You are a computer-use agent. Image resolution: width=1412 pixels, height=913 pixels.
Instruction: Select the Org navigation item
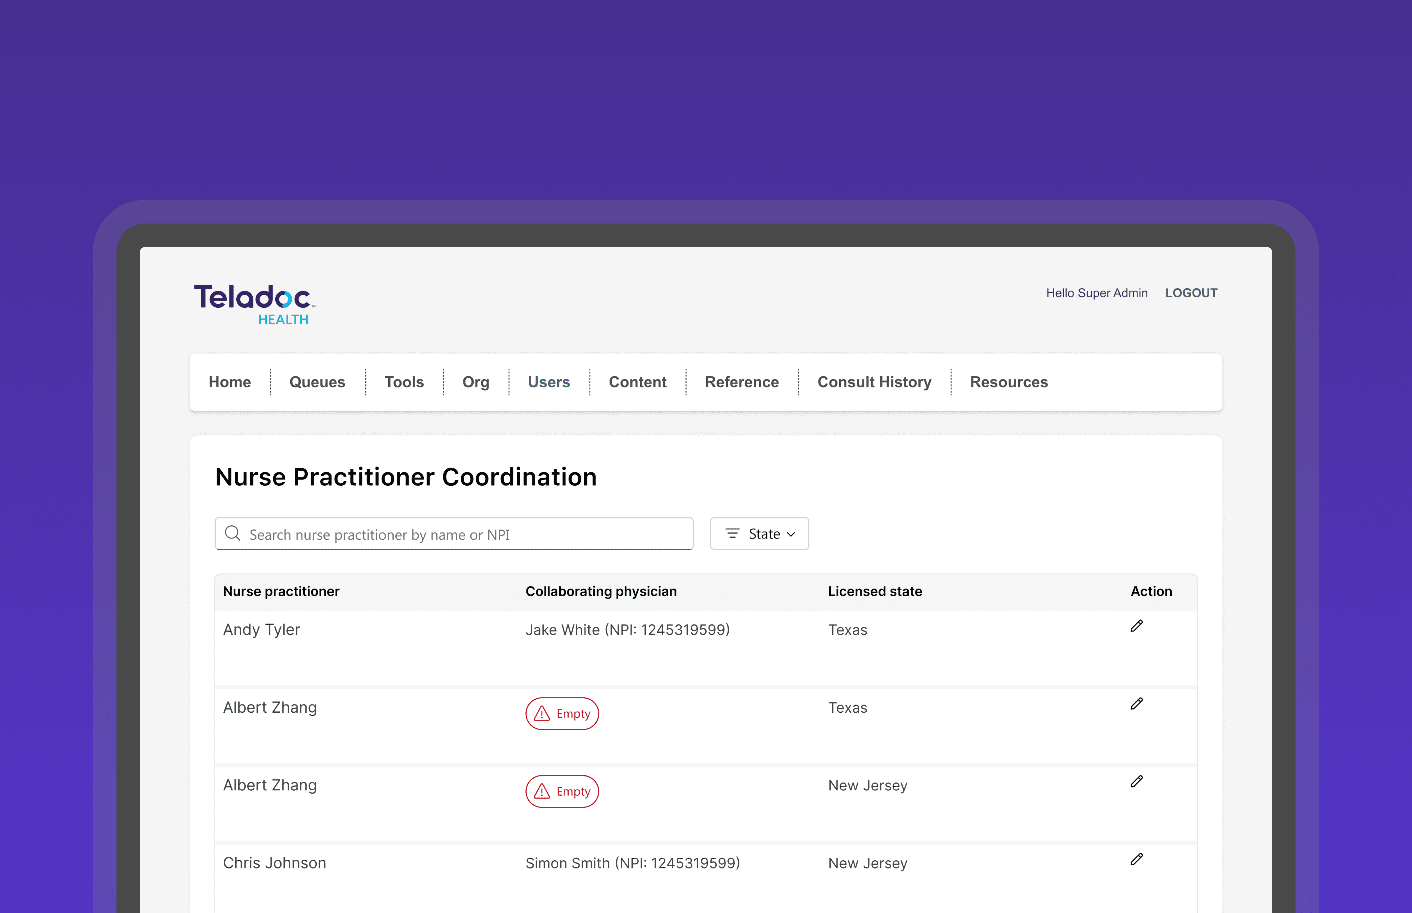coord(475,382)
